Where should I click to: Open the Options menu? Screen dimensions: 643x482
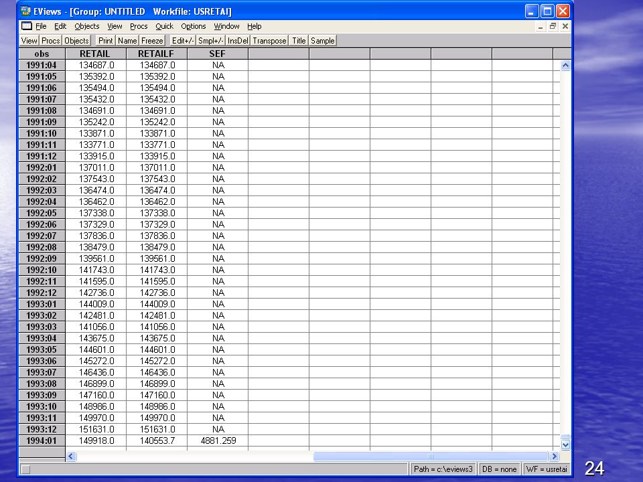coord(194,26)
